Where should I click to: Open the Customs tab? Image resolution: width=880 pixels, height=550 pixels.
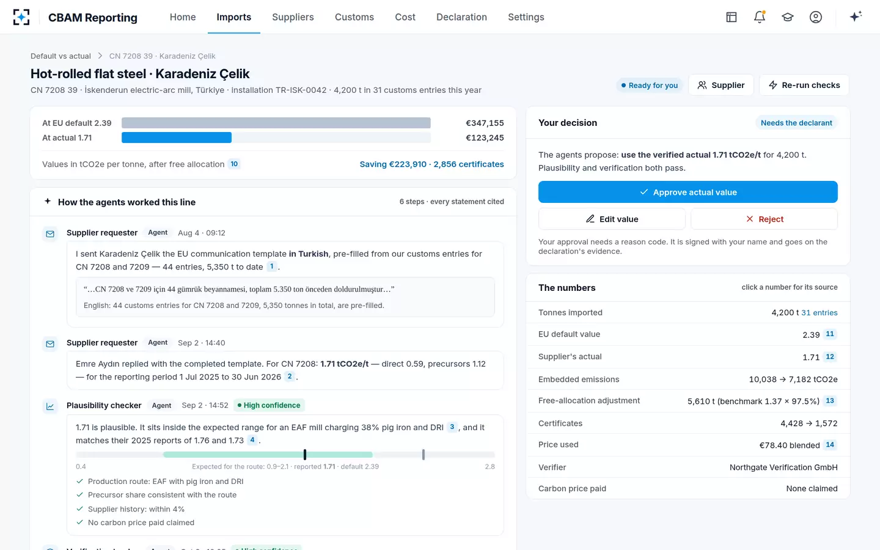pos(354,17)
